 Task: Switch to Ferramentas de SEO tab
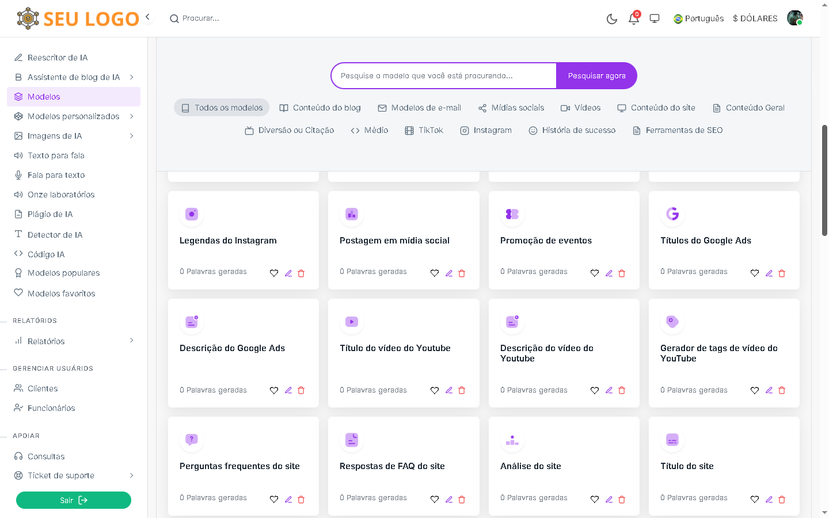point(677,130)
